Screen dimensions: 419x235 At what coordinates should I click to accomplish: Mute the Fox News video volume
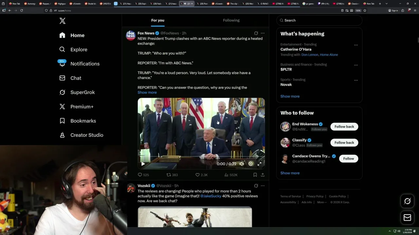click(x=242, y=164)
